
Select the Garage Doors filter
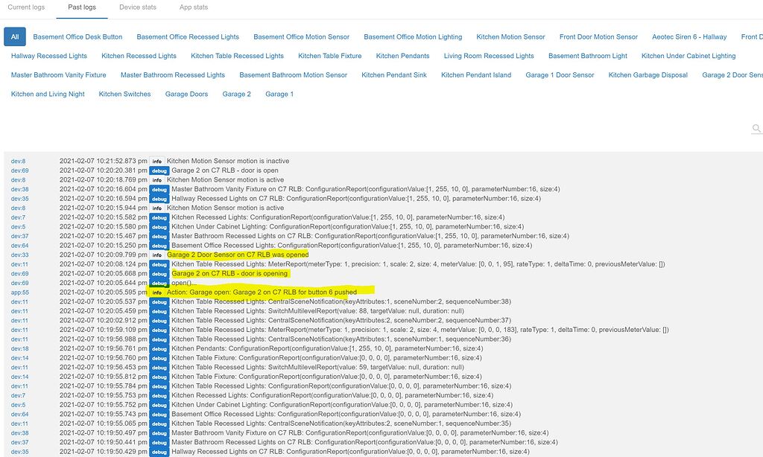(x=187, y=95)
